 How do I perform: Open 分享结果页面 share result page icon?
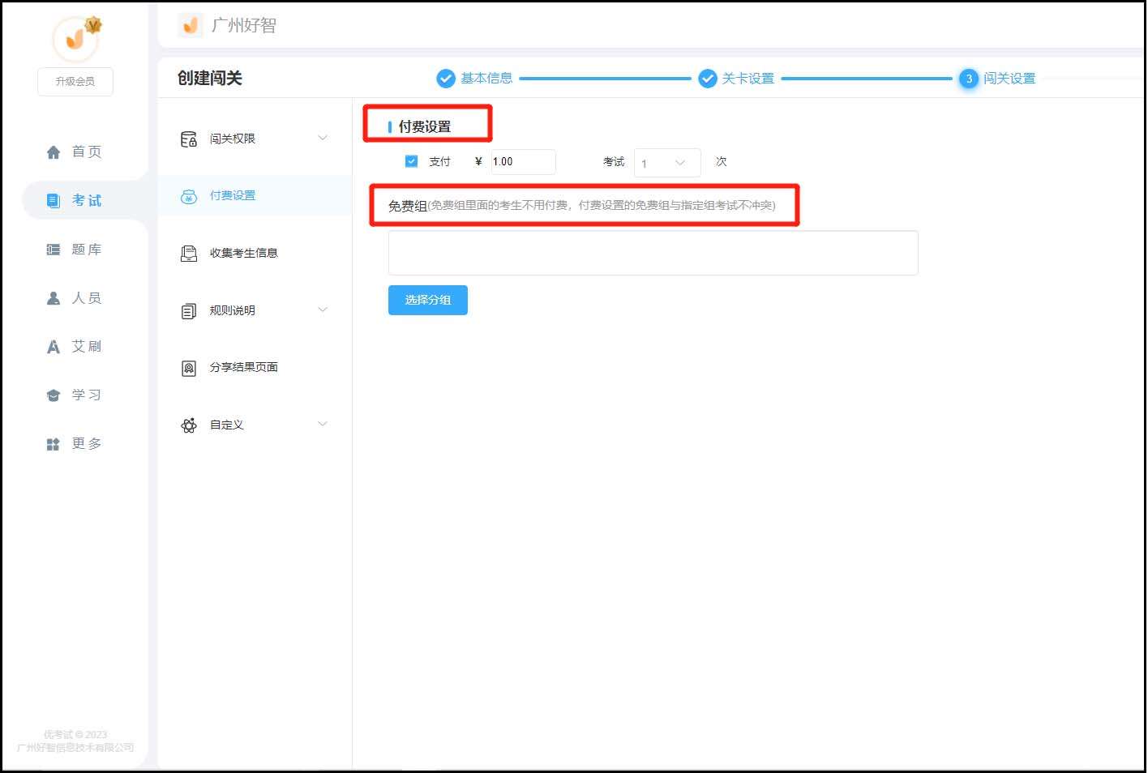click(x=188, y=367)
